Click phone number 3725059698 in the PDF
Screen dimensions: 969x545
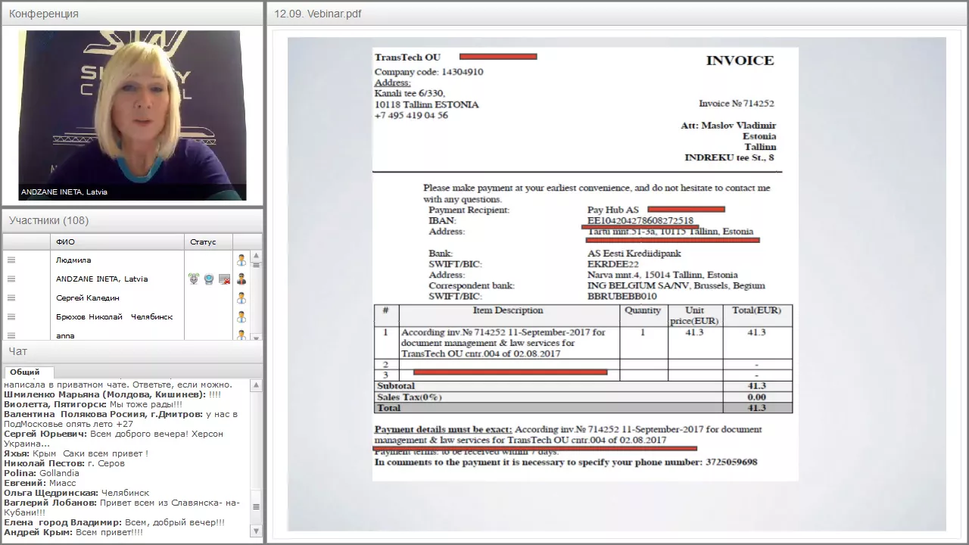pos(731,462)
